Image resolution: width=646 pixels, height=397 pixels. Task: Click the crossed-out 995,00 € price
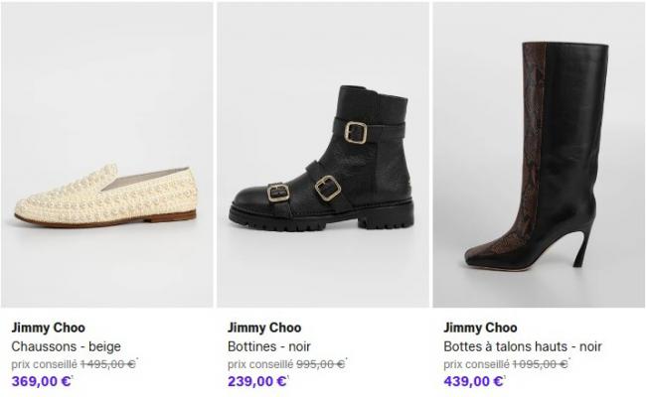[x=319, y=364]
